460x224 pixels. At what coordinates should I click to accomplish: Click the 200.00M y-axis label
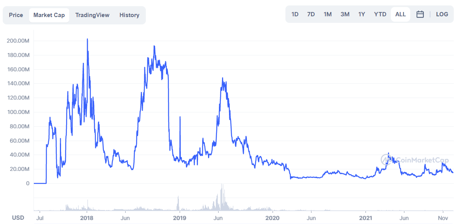point(18,41)
